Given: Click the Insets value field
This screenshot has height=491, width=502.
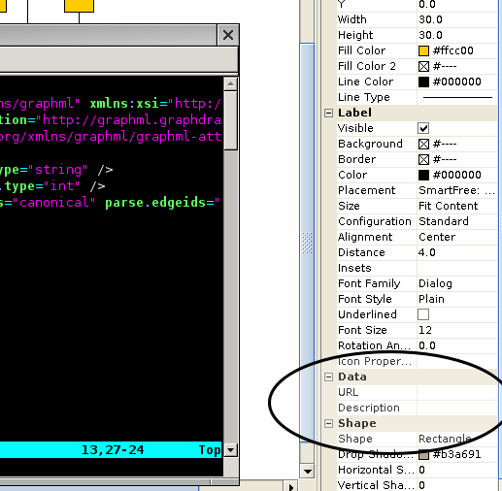Looking at the screenshot, I should coord(457,268).
